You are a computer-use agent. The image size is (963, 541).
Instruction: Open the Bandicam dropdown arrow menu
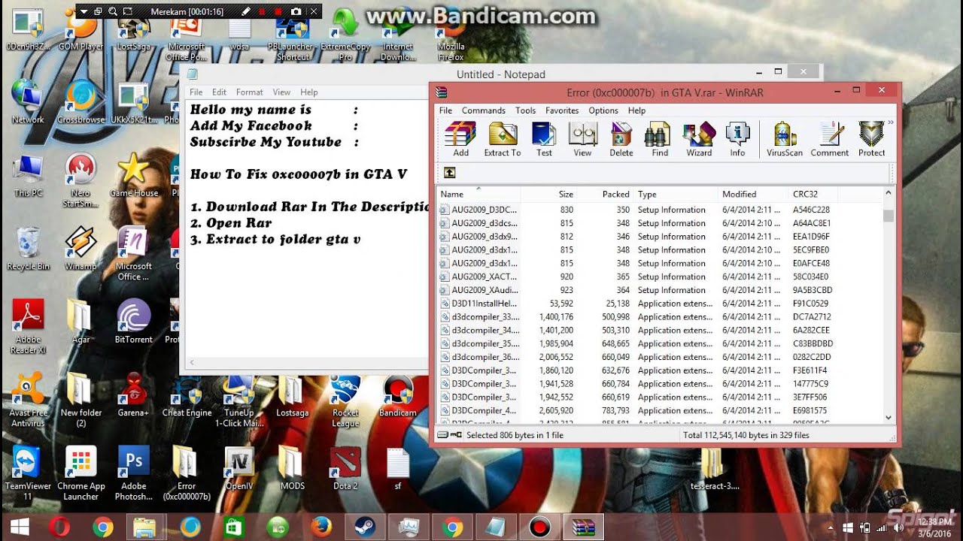point(84,12)
